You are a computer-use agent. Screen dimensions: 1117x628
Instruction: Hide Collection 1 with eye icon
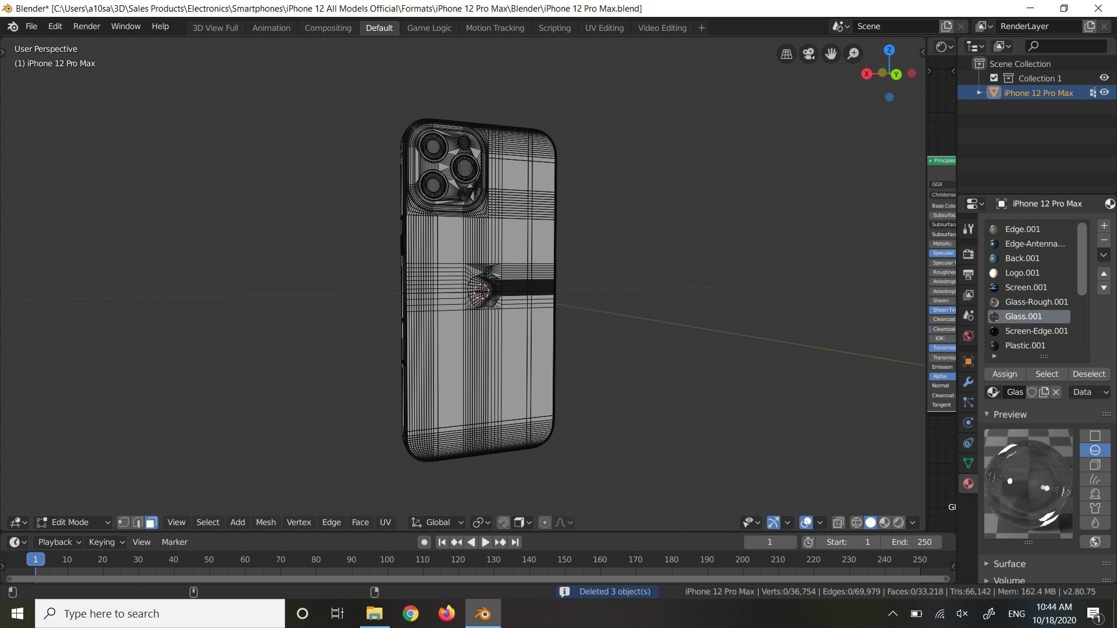coord(1104,78)
